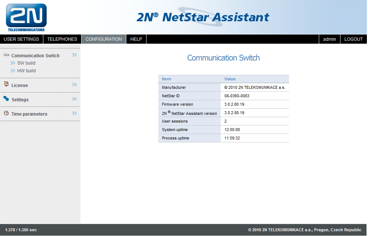
Task: Open the Settings sidebar item
Action: point(20,100)
